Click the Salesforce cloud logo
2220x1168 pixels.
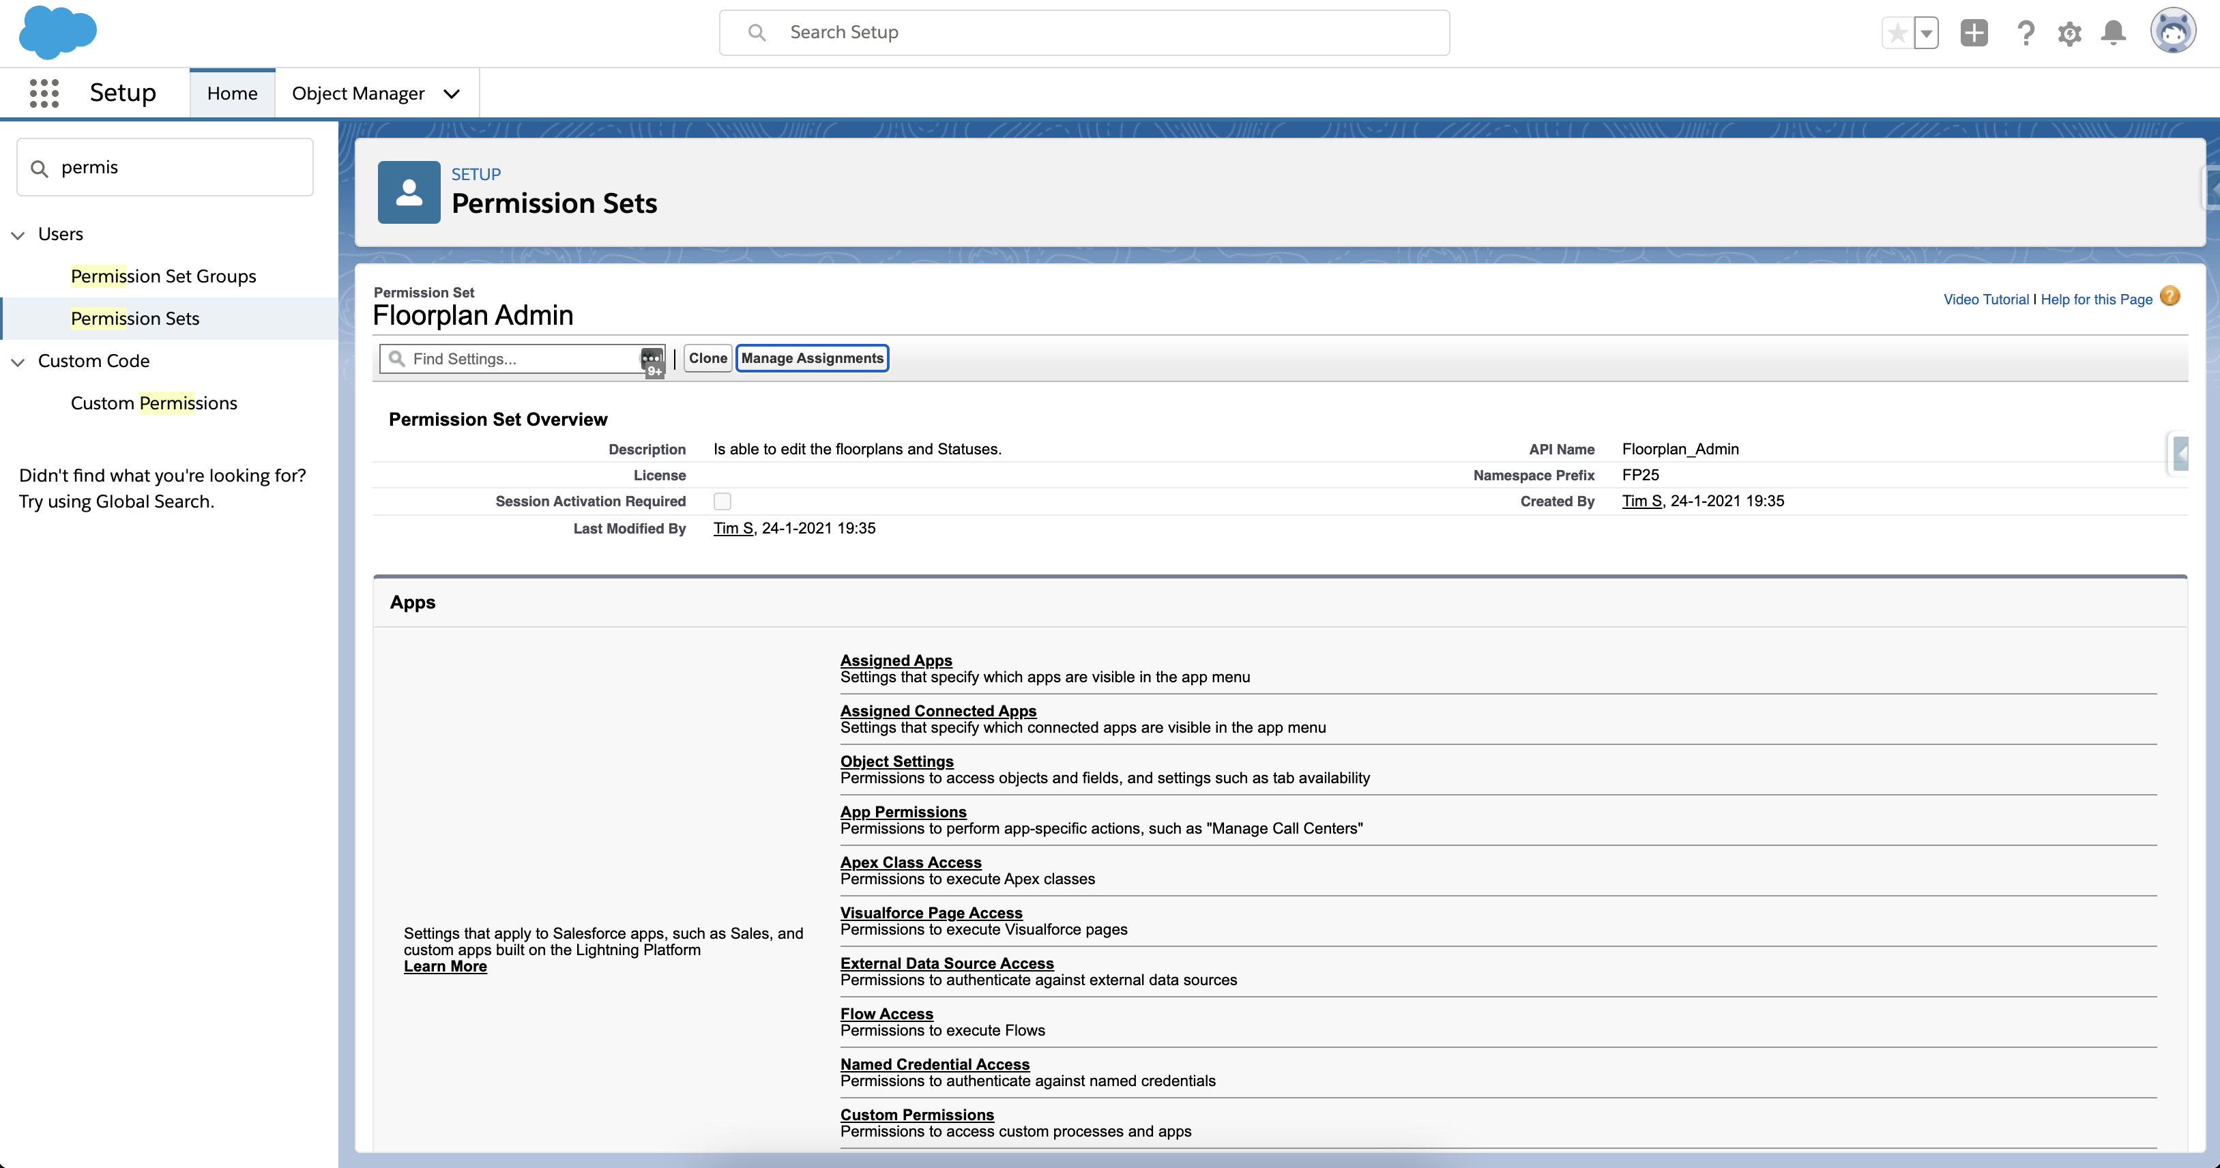tap(57, 33)
